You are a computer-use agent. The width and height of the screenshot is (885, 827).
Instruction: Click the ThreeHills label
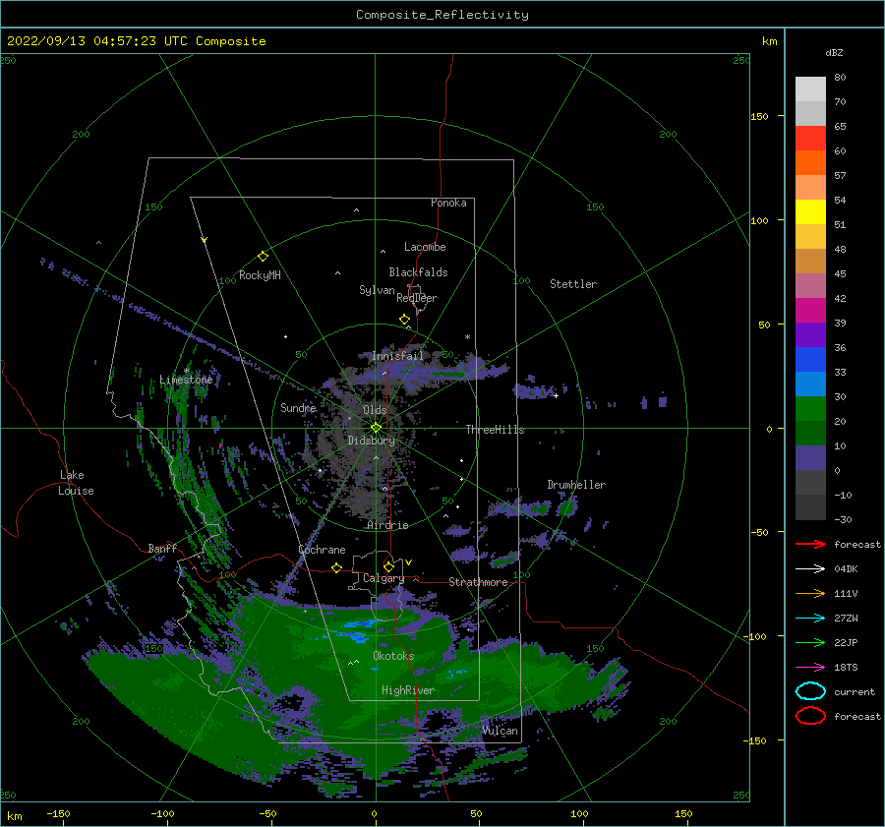tap(495, 430)
